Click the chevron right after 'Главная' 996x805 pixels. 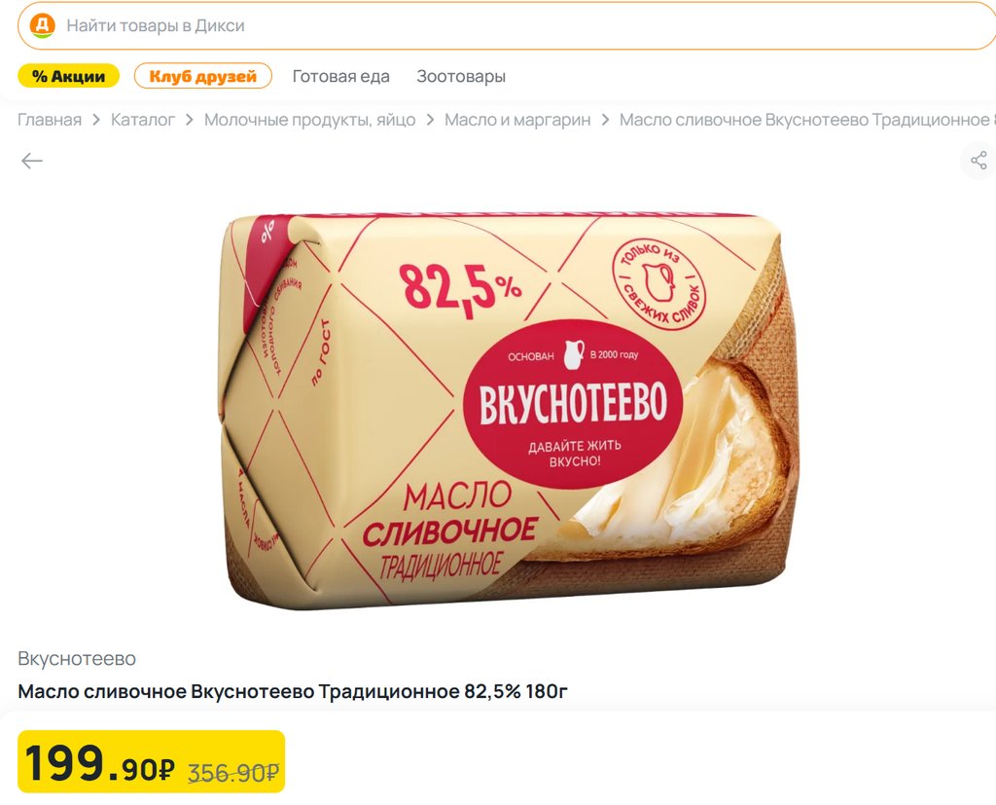coord(96,120)
